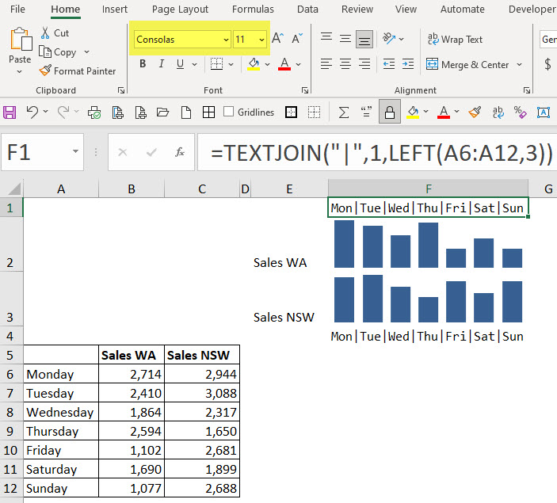This screenshot has height=503, width=557.
Task: Toggle the Gridlines checkbox
Action: click(x=229, y=112)
